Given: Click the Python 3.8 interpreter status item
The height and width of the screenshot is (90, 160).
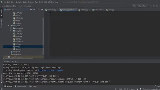Looking at the screenshot, I should click(x=151, y=89).
